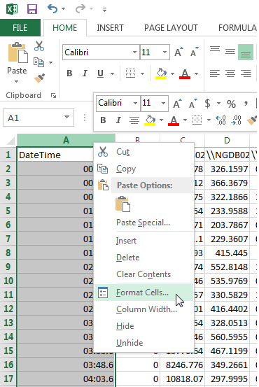Click mini toolbar Center align icon
The width and height of the screenshot is (259, 387).
134,120
